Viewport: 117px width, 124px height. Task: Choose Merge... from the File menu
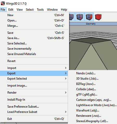point(34,26)
